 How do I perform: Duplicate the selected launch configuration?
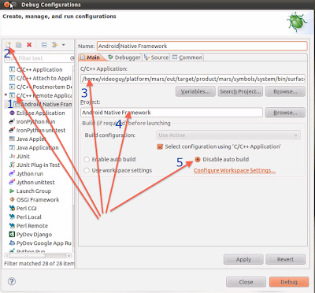19,45
